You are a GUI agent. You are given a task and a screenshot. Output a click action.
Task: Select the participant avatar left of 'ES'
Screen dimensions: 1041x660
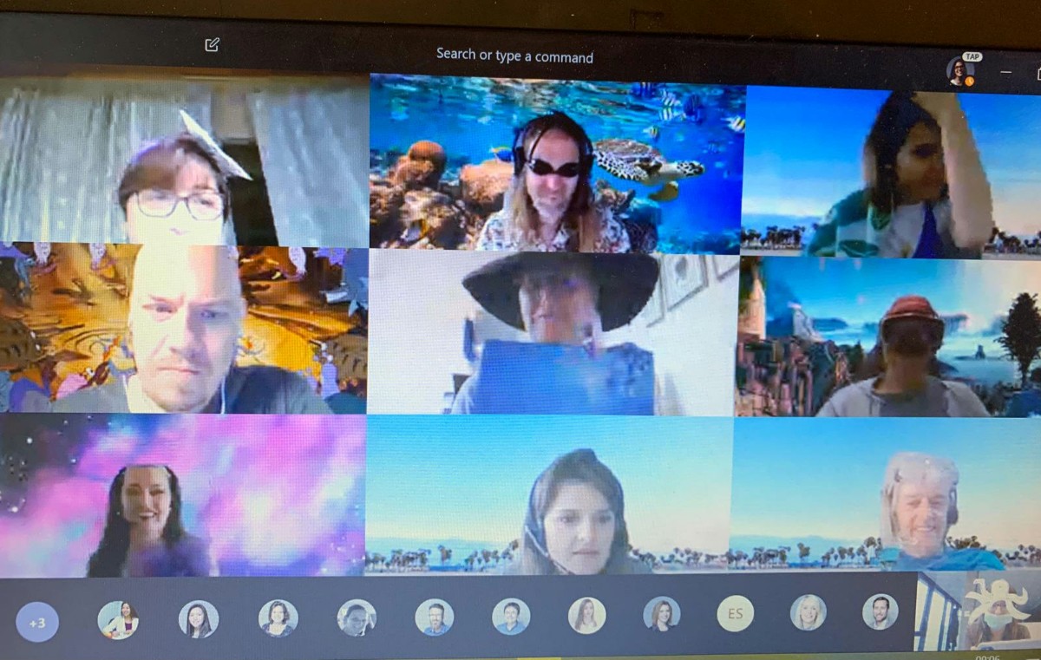pyautogui.click(x=662, y=614)
